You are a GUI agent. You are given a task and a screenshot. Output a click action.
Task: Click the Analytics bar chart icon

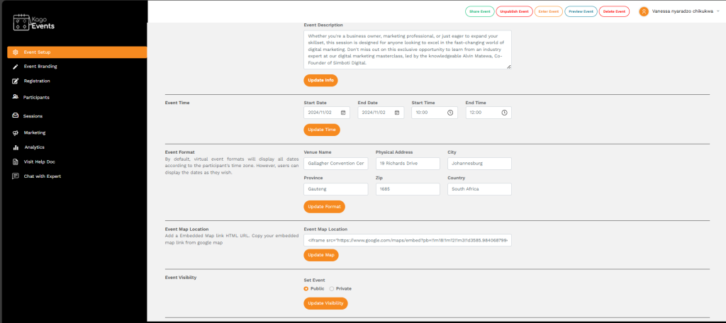coord(16,147)
